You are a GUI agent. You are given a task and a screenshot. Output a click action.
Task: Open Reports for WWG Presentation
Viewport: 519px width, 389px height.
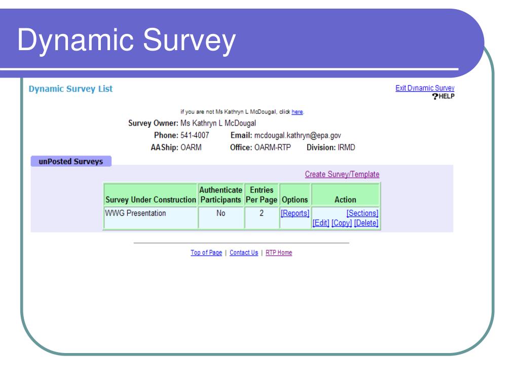tap(295, 213)
